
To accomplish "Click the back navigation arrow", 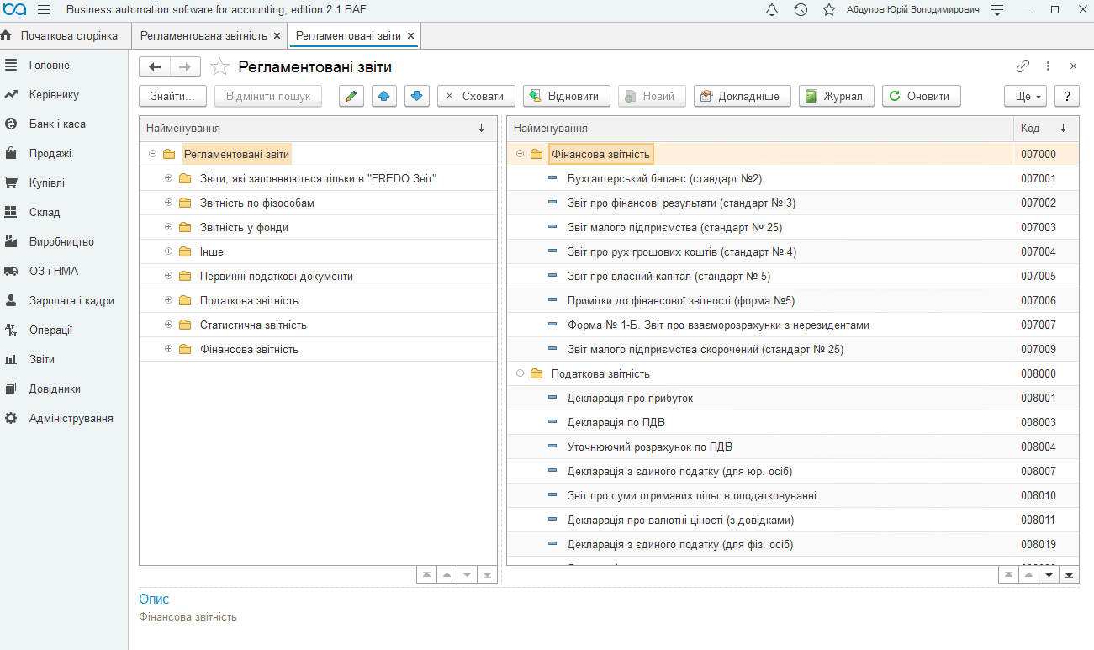I will [x=155, y=67].
